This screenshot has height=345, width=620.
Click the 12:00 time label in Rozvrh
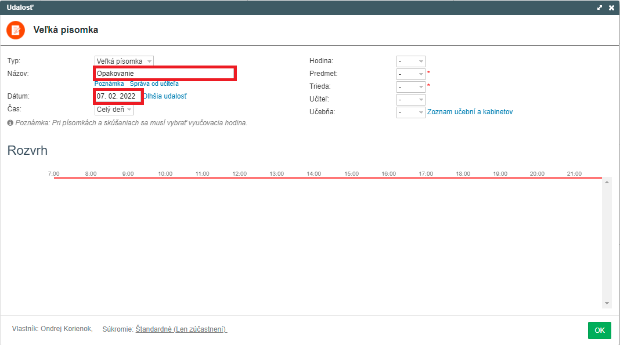[x=240, y=174]
